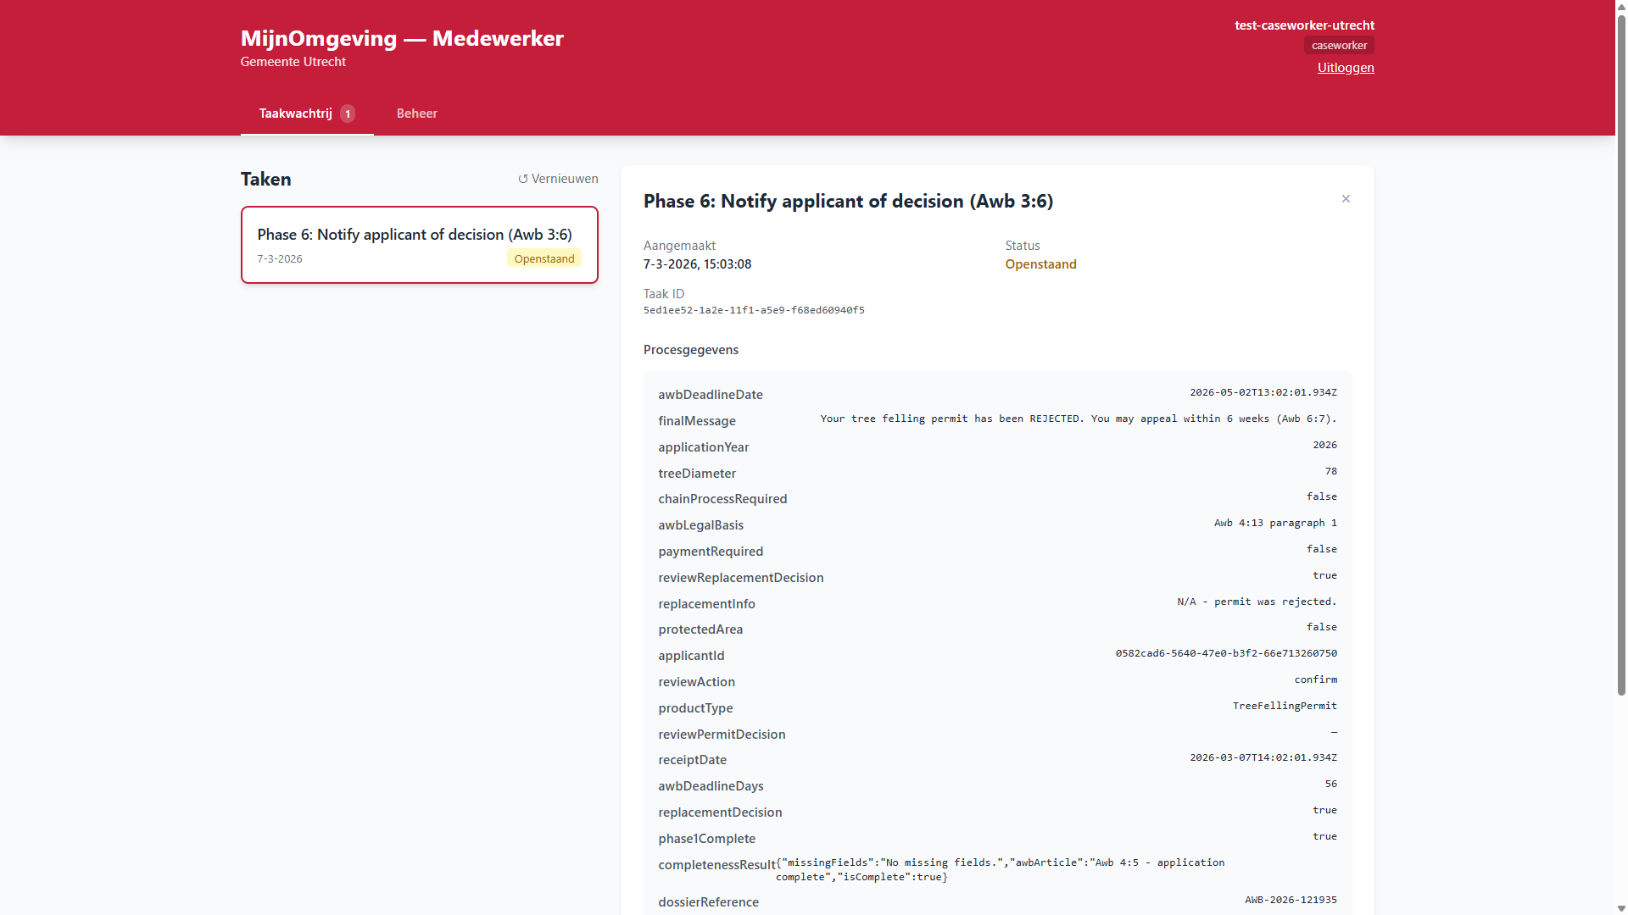Click the refresh icon beside Vernieuwen
This screenshot has height=915, width=1628.
522,179
